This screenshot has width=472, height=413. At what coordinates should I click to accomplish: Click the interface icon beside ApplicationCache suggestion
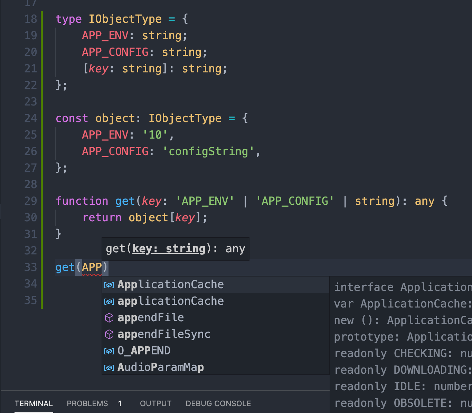coord(109,285)
